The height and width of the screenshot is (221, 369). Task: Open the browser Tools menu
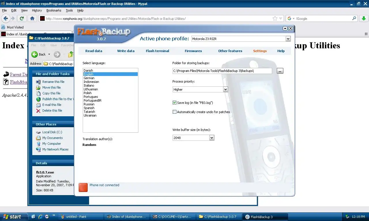point(69,10)
